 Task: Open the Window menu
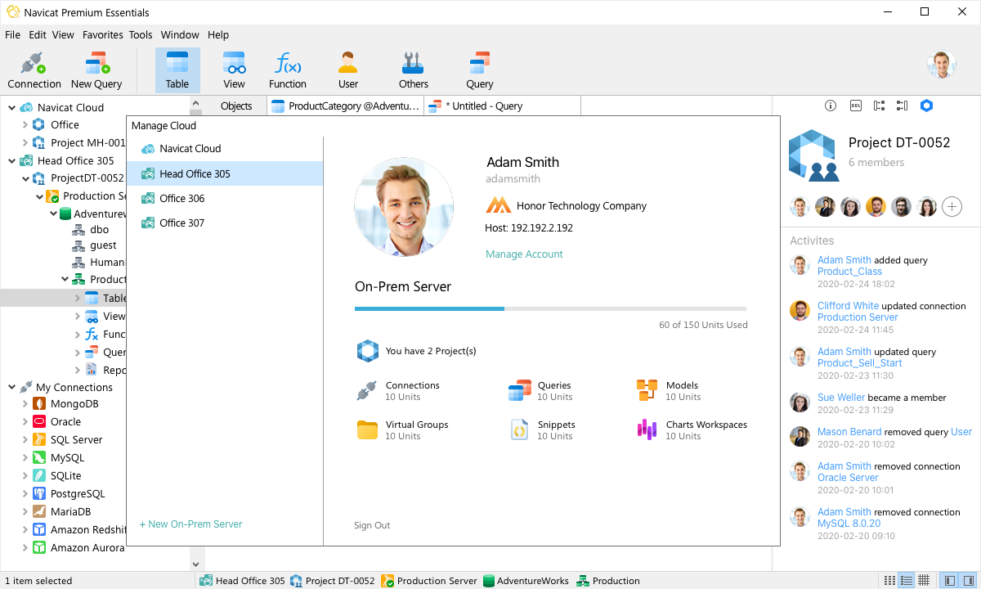click(x=180, y=35)
